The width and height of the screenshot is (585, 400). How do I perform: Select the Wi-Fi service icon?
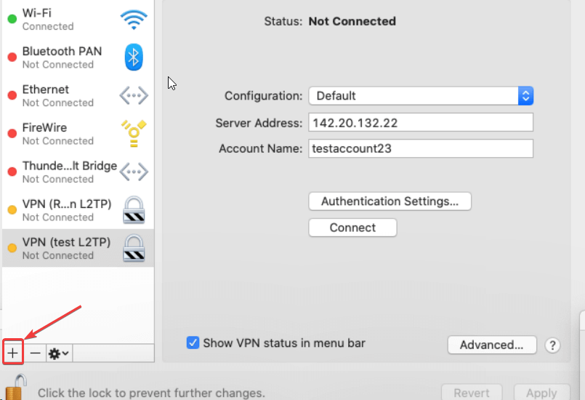[134, 20]
